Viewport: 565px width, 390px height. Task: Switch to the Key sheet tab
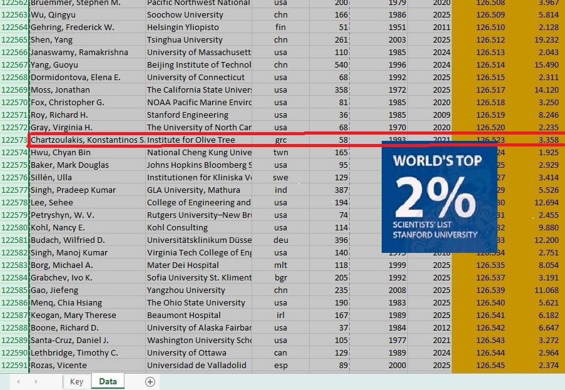tap(76, 382)
